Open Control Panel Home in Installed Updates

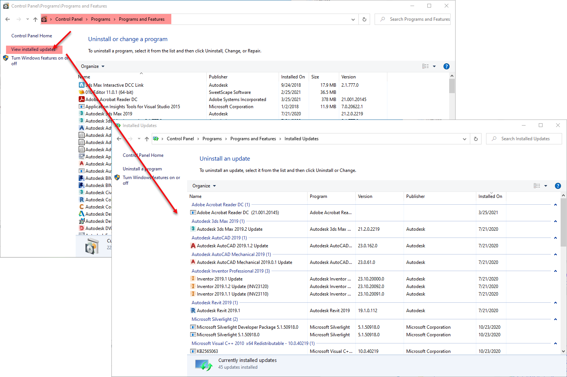(x=143, y=155)
